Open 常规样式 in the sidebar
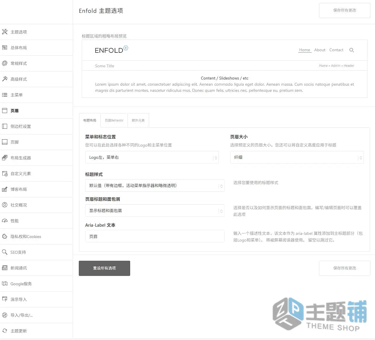This screenshot has height=340, width=375. point(36,63)
